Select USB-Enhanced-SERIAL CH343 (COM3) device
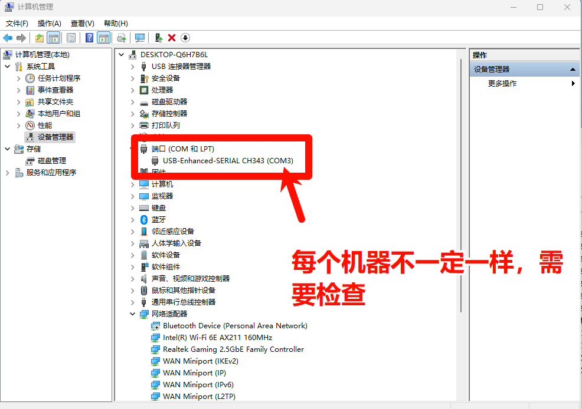 pyautogui.click(x=228, y=161)
